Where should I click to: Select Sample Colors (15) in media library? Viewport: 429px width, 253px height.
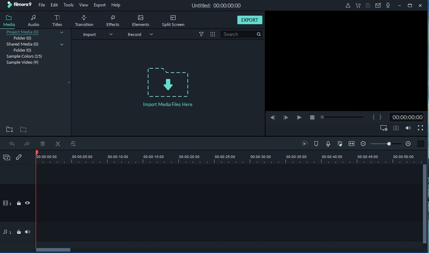tap(24, 56)
